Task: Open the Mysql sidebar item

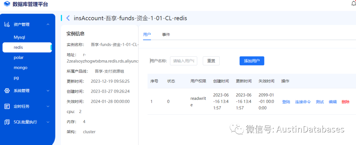Action: coord(19,37)
